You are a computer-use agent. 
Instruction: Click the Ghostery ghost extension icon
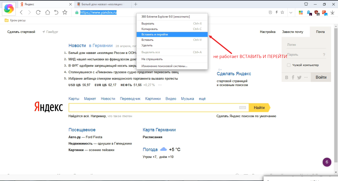click(x=309, y=13)
